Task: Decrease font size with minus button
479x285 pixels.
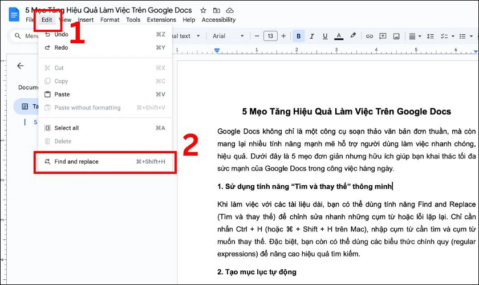Action: pyautogui.click(x=257, y=36)
